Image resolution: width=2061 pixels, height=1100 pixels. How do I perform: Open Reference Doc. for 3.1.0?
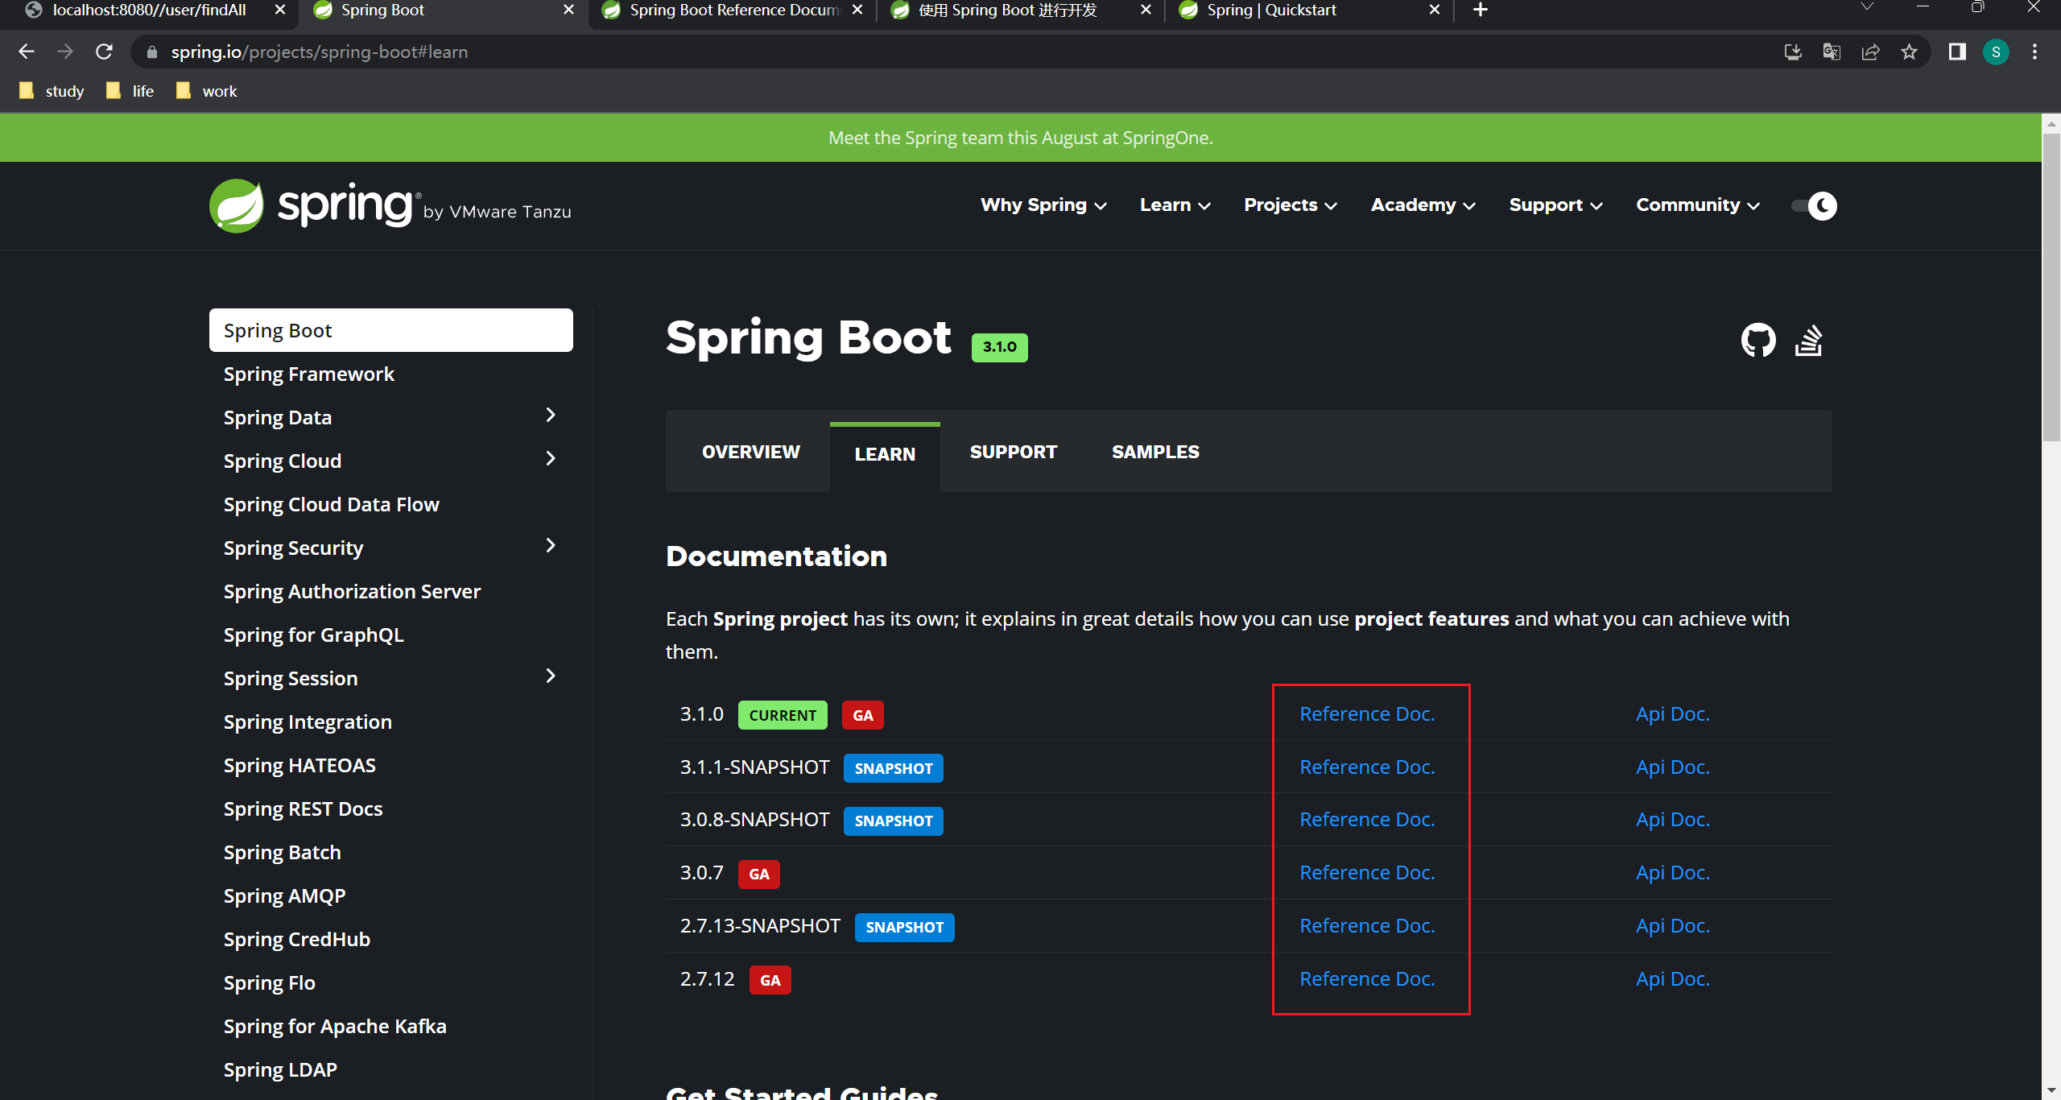point(1367,714)
